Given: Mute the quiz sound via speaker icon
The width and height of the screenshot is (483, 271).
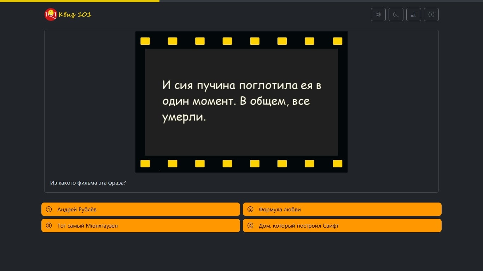Looking at the screenshot, I should [378, 14].
